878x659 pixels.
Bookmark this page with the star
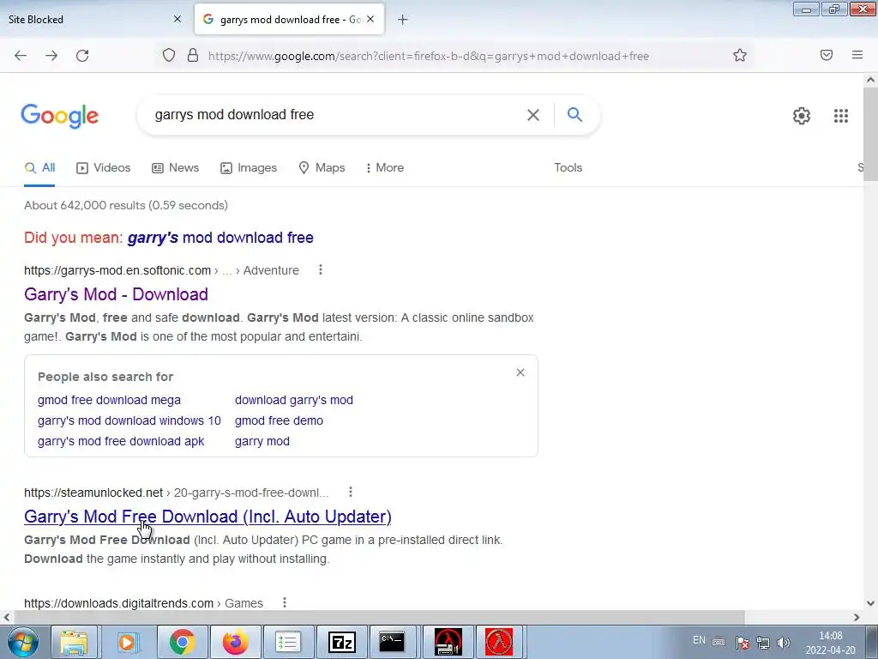740,56
